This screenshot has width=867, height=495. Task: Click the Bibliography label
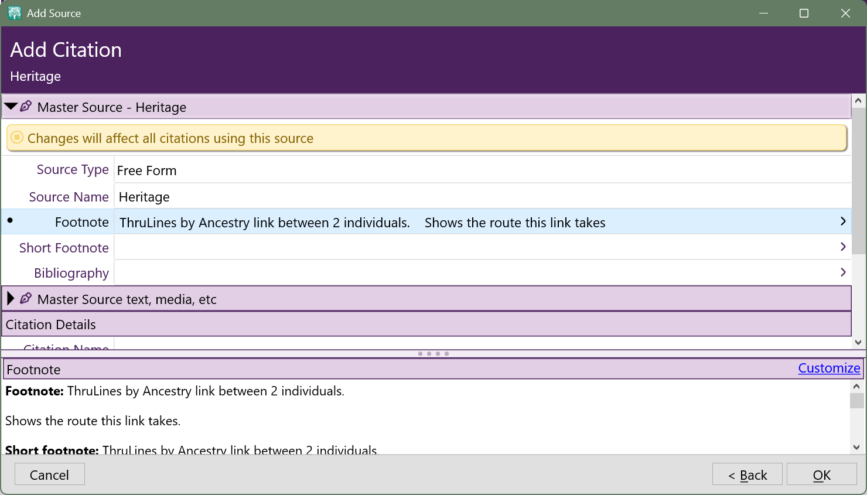click(x=71, y=273)
